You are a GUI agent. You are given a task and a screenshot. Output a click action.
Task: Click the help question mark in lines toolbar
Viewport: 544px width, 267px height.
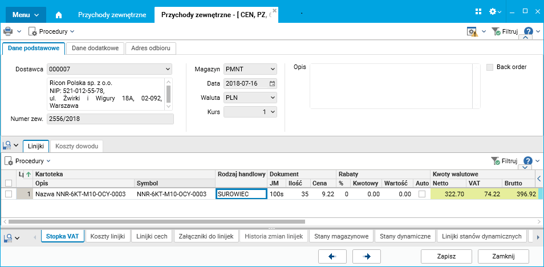(x=528, y=161)
